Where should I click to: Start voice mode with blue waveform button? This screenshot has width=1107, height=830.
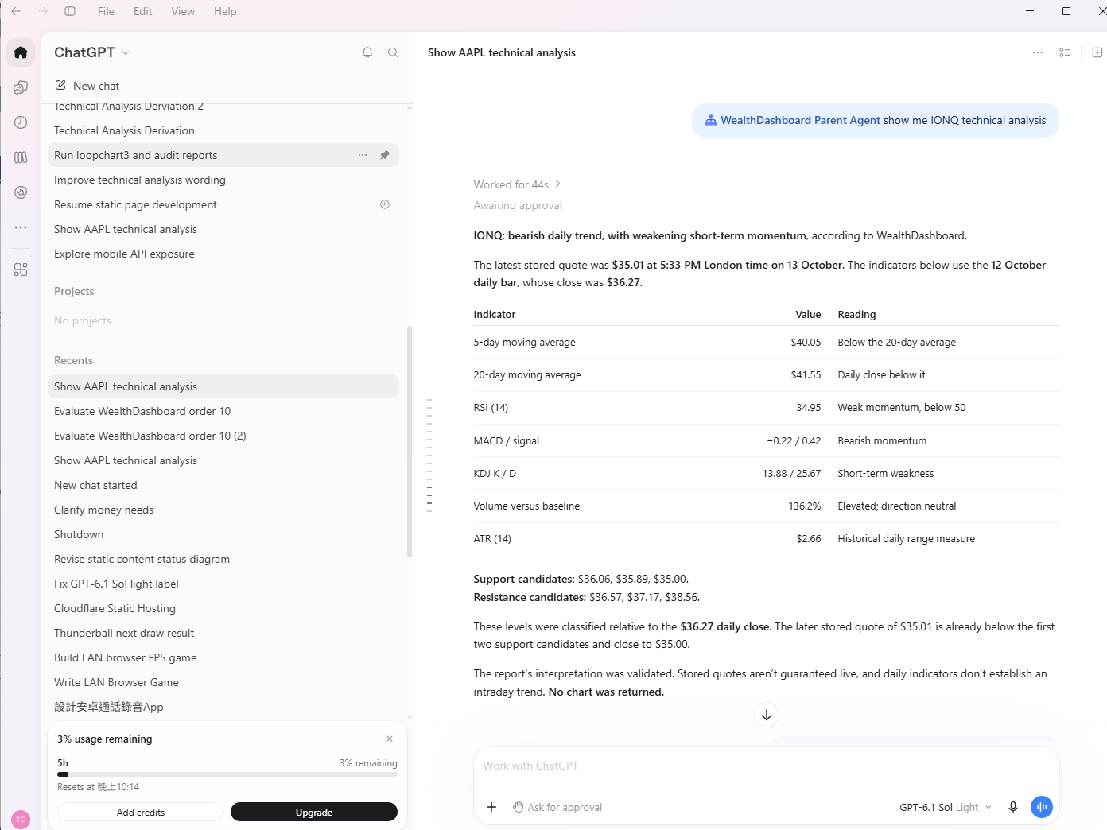click(1042, 807)
